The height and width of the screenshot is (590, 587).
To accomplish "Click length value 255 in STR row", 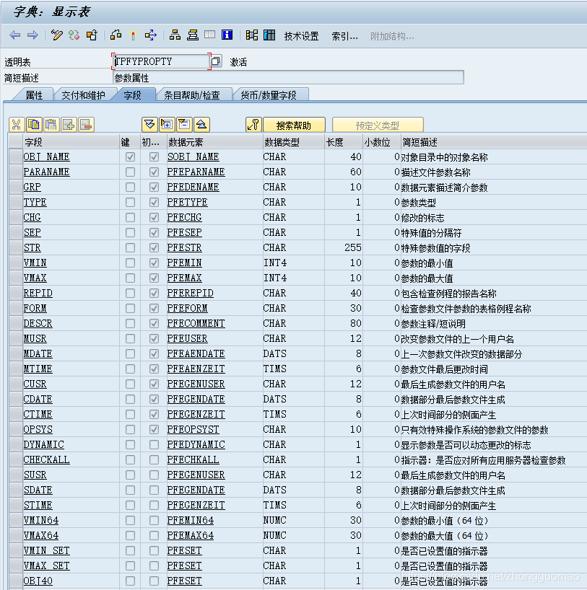I will [x=352, y=247].
